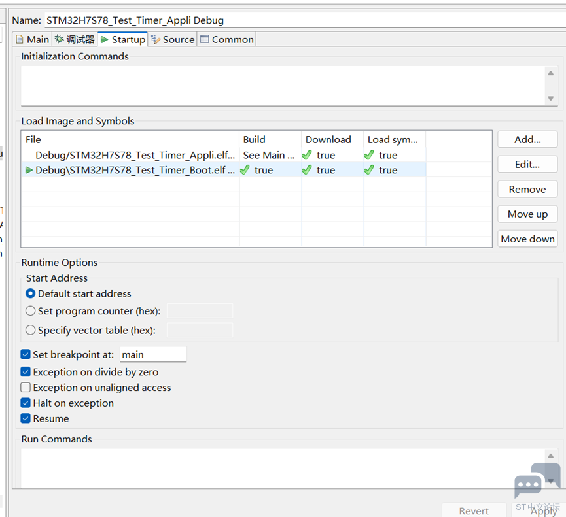Click the File column header
Screen dimensions: 566x517
click(130, 139)
